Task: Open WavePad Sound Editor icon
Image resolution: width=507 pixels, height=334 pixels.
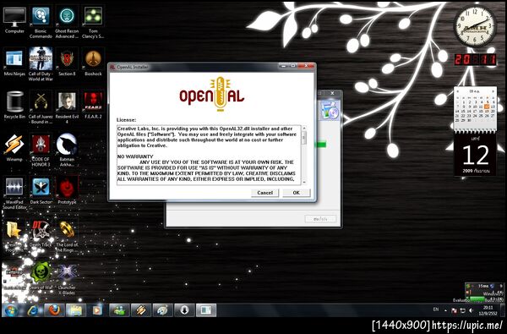Action: [14, 193]
